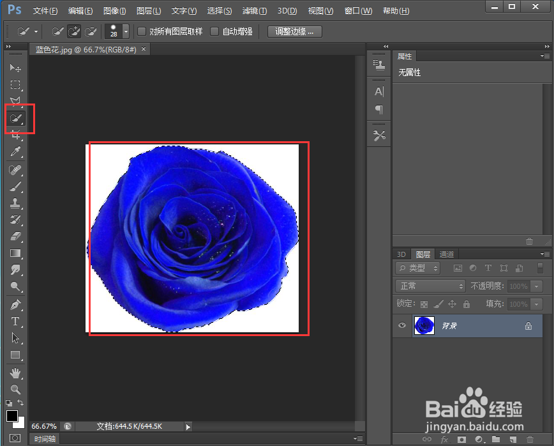
Task: Enable Auto-Enhance checkbox
Action: tap(214, 31)
